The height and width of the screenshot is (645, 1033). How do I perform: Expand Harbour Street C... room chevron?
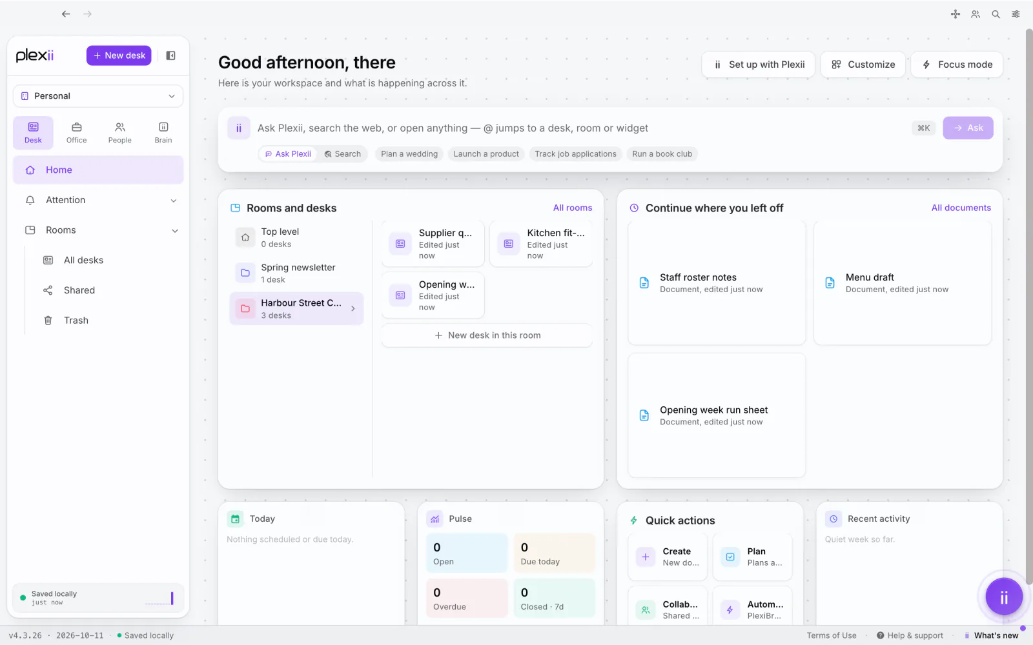coord(353,309)
